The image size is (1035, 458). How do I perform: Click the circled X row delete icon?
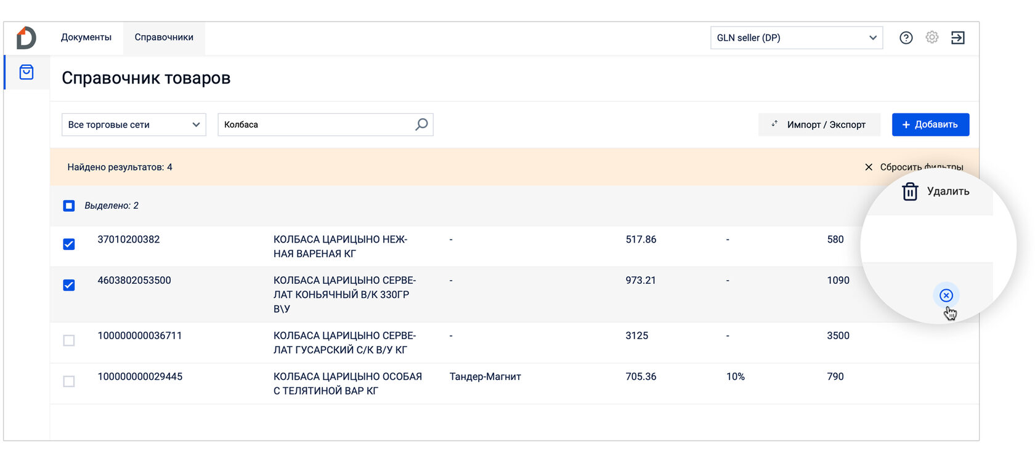[x=946, y=295]
